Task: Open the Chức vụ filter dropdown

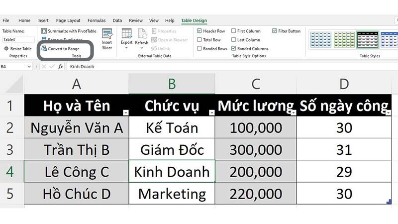Action: click(212, 113)
